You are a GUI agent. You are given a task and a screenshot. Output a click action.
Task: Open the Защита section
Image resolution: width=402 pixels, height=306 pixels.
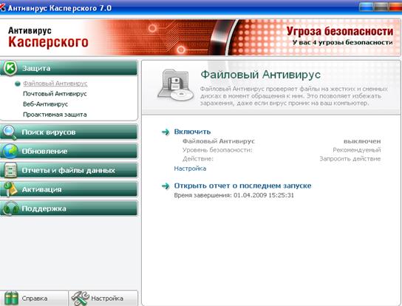coord(69,68)
